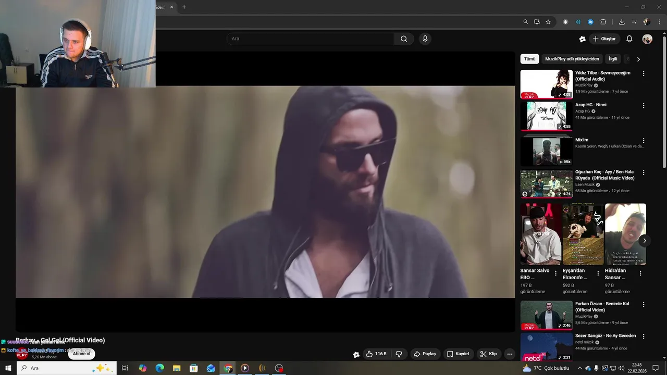Select the İlgili filter chip

coord(613,59)
